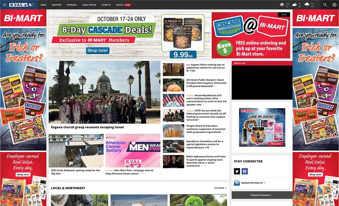Click the Local & Northwest section heading
This screenshot has height=206, width=339.
click(x=68, y=188)
